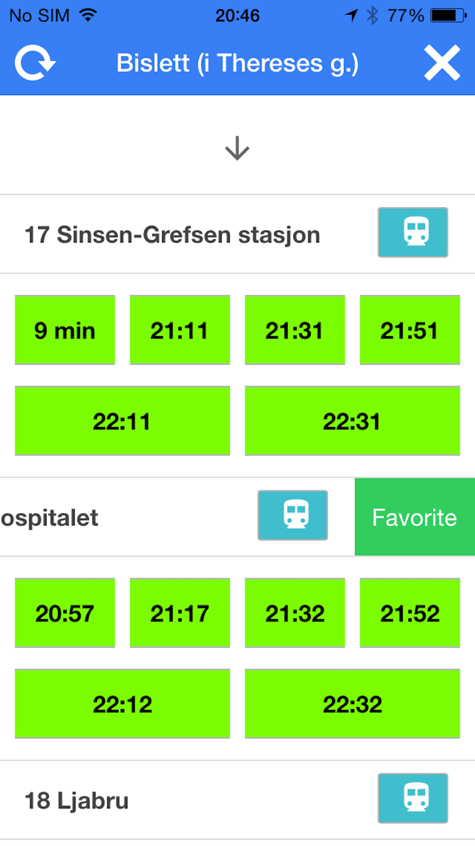The height and width of the screenshot is (846, 475).
Task: Close the Bislett stop view
Action: [x=442, y=63]
